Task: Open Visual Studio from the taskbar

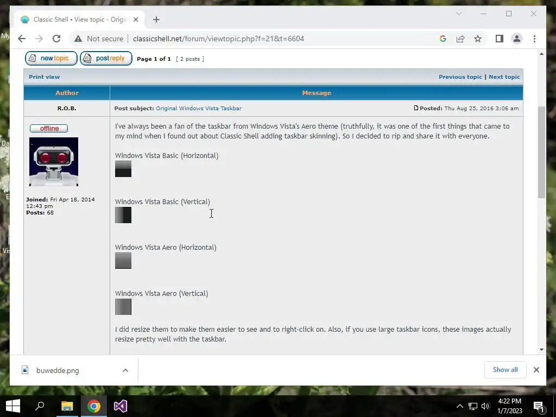Action: click(120, 406)
